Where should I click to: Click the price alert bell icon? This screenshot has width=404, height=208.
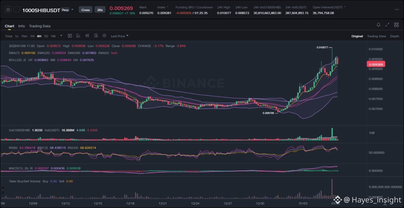378,25
